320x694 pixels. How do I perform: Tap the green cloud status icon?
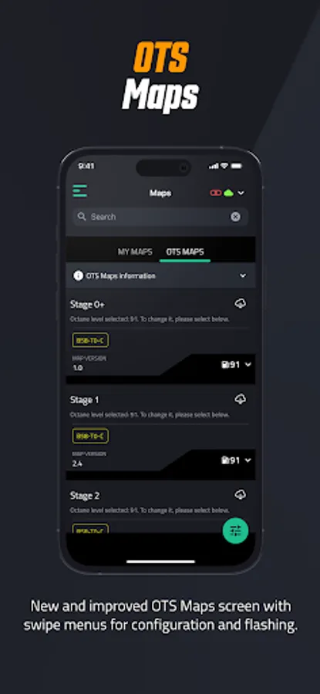pyautogui.click(x=228, y=193)
